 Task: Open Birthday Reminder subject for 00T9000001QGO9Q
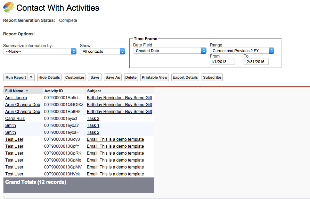pos(120,105)
